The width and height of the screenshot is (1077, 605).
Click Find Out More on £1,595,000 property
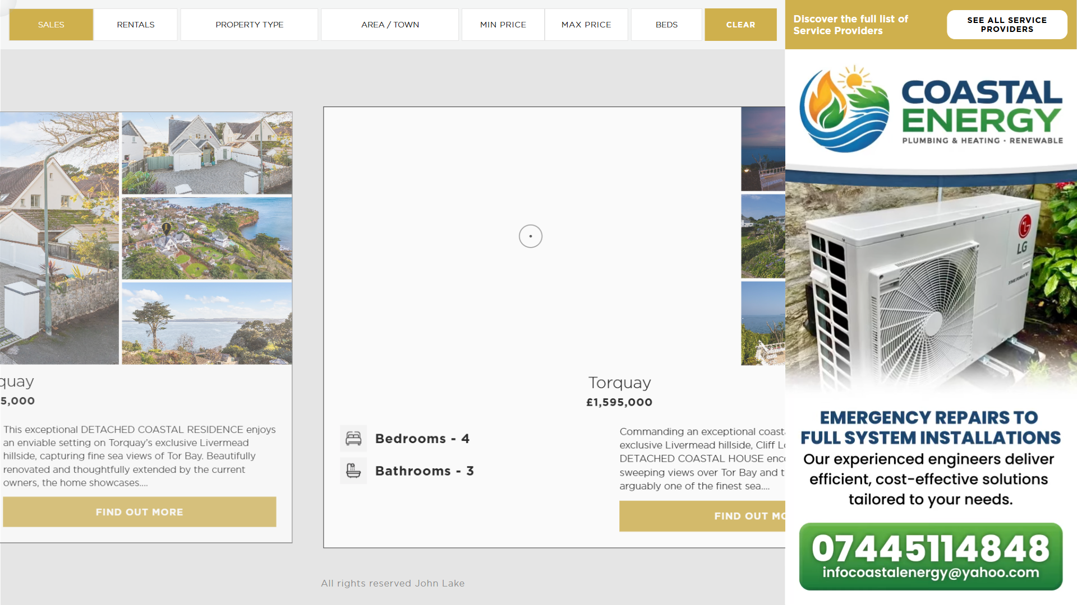click(x=702, y=516)
